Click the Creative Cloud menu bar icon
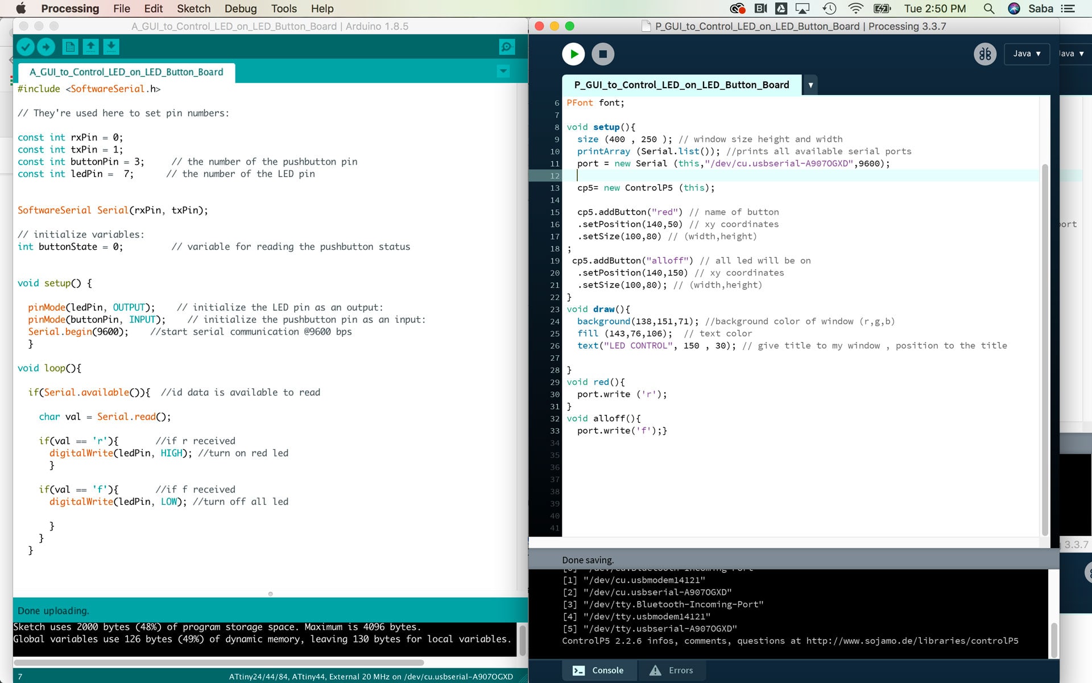The image size is (1092, 683). (737, 9)
